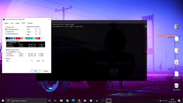This screenshot has width=183, height=103.
Task: Click the battery tray icon
Action: [161, 100]
